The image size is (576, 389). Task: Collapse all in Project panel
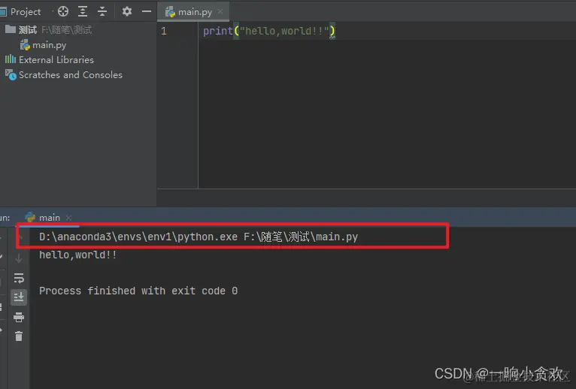click(x=102, y=12)
